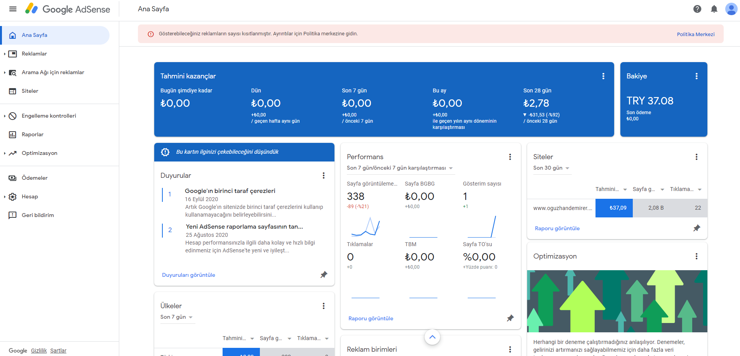This screenshot has height=356, width=740.
Task: Click the scroll-up chevron button
Action: click(x=432, y=337)
